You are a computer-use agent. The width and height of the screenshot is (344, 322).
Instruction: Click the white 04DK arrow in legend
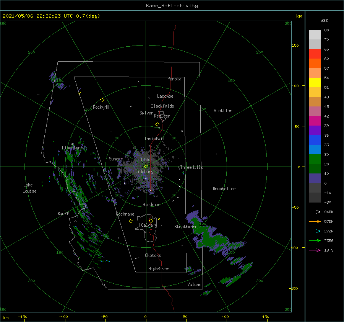[x=315, y=212]
